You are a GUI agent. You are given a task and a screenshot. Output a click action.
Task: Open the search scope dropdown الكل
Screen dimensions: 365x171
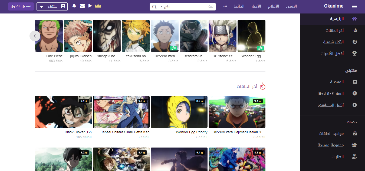pos(165,7)
